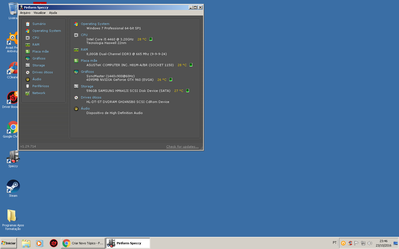Select CPU in the sidebar

coord(36,38)
